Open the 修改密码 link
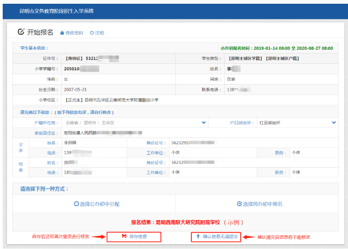Image resolution: width=348 pixels, height=249 pixels. [74, 33]
